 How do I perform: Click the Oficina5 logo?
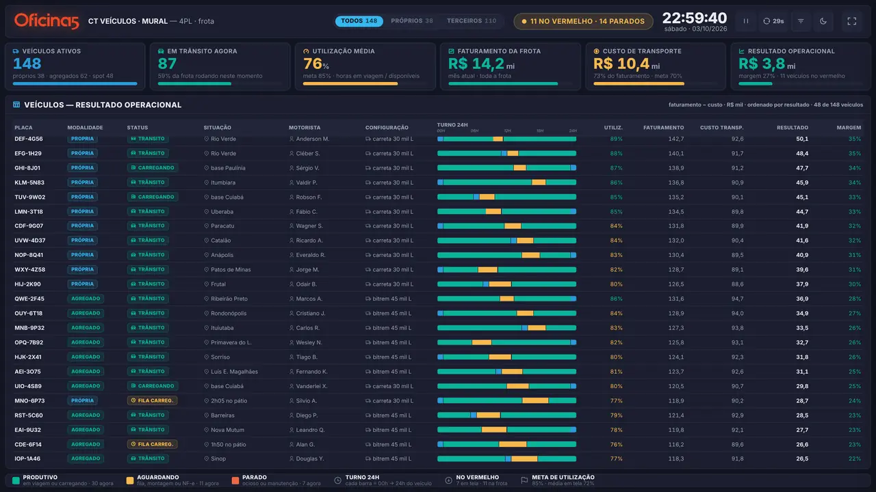[47, 21]
